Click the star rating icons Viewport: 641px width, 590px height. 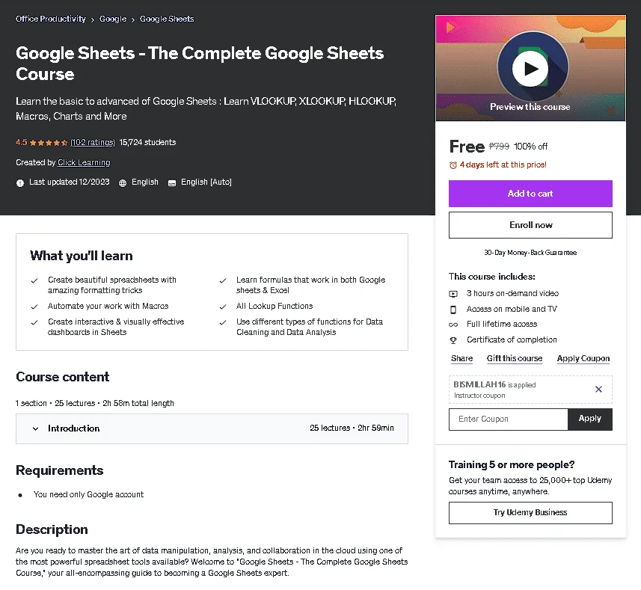(x=48, y=143)
